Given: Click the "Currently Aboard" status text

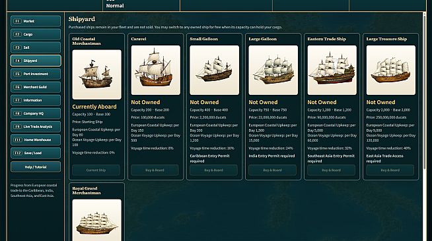Looking at the screenshot, I should pos(94,107).
